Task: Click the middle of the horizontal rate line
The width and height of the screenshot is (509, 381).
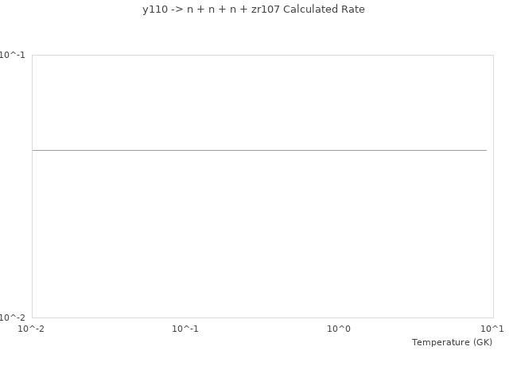Action: pos(259,150)
